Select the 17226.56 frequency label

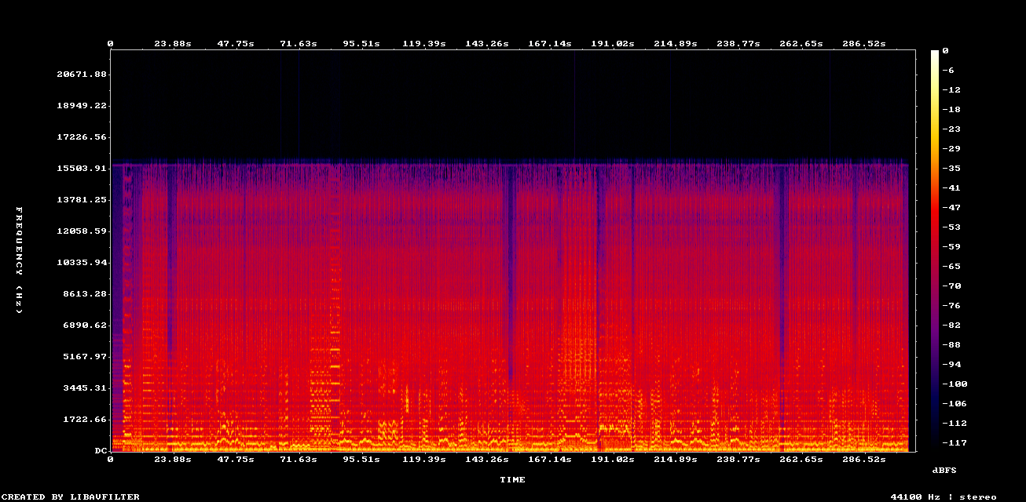[81, 137]
